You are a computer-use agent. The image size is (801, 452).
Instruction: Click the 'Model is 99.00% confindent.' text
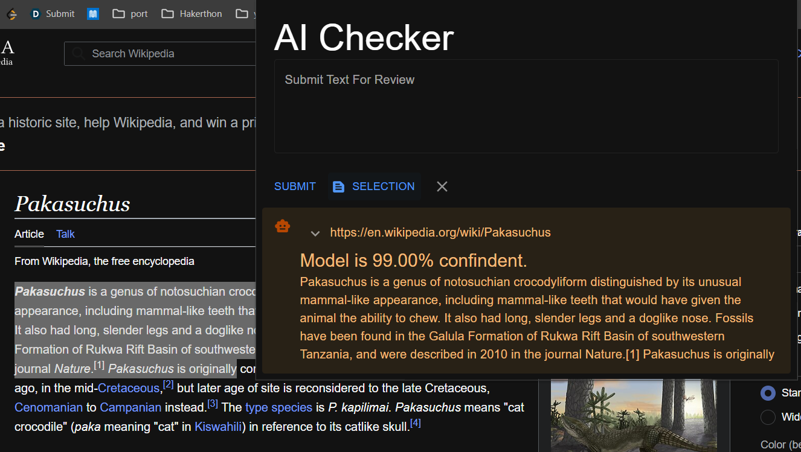point(413,261)
